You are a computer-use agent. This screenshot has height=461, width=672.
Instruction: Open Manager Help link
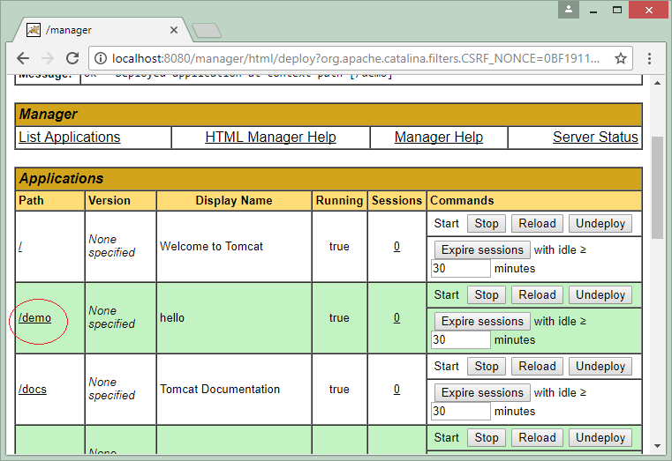(438, 137)
